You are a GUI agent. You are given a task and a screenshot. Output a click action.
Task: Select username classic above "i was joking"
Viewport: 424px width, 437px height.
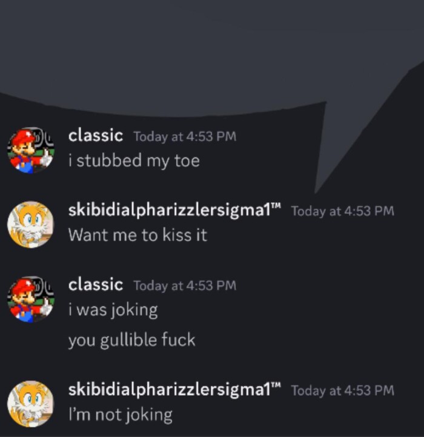[x=96, y=285]
